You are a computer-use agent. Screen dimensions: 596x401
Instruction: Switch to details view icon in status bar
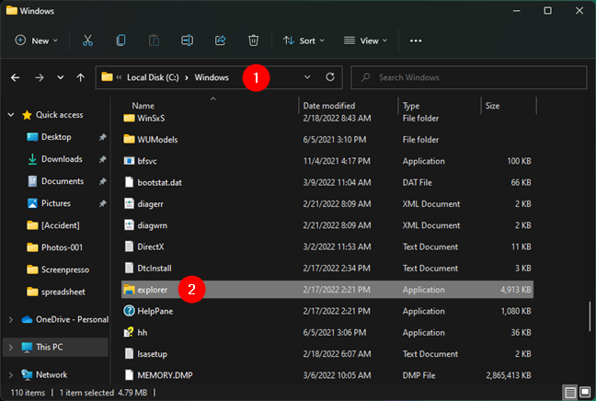[570, 392]
